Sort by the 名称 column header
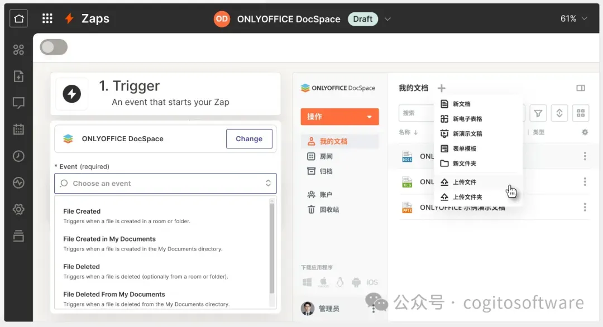Viewport: 603px width, 327px height. click(x=408, y=132)
